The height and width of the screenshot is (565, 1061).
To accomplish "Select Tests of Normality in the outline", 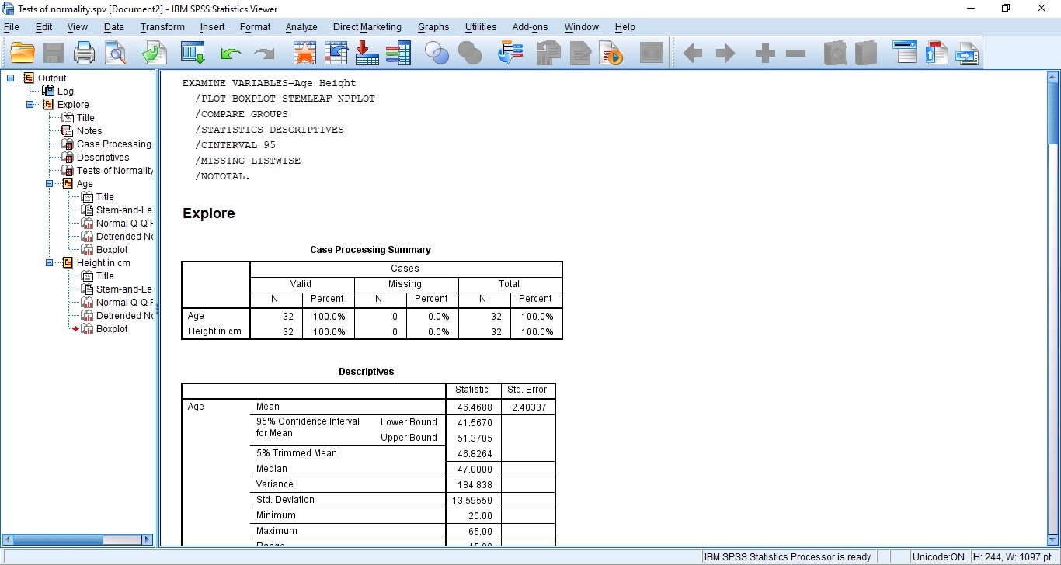I will (114, 170).
